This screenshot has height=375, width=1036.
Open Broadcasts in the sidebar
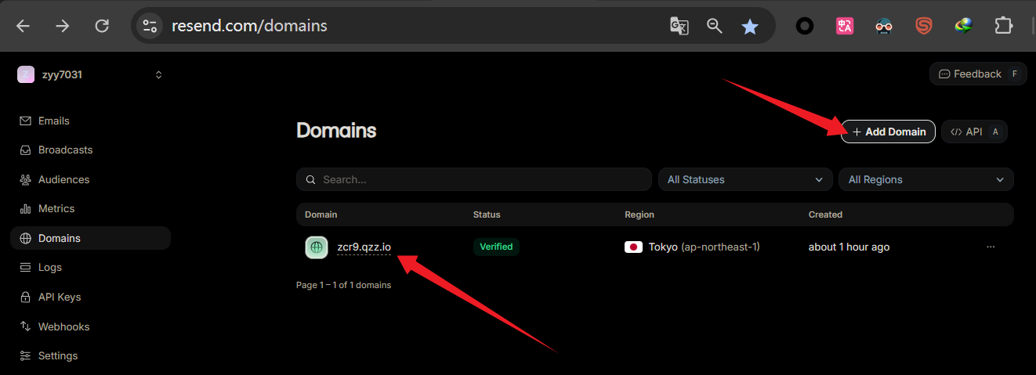pos(90,150)
